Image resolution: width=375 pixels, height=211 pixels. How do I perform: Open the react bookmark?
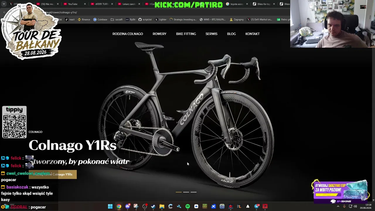coord(70,20)
